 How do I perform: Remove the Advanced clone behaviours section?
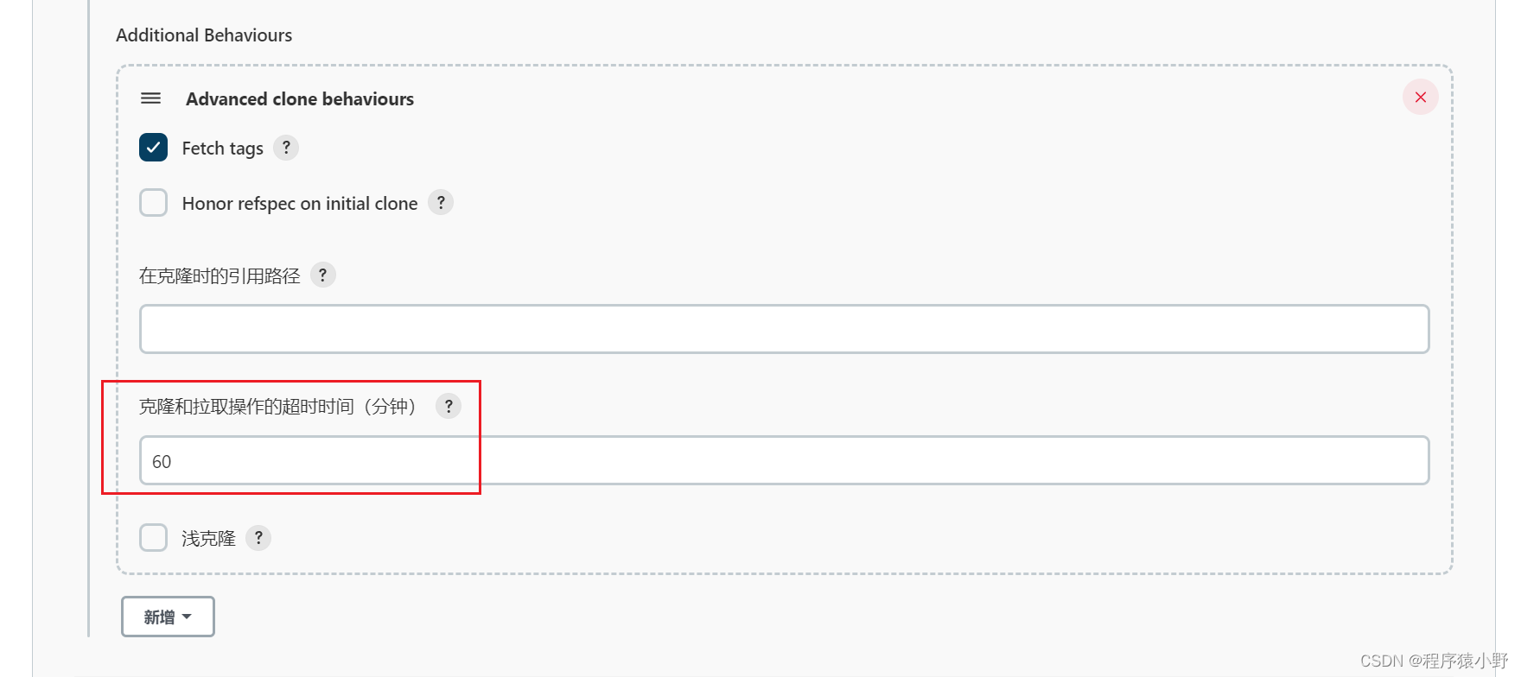[x=1420, y=98]
